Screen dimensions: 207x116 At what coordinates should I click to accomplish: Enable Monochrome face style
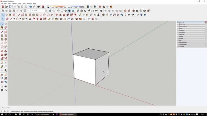click(x=73, y=11)
